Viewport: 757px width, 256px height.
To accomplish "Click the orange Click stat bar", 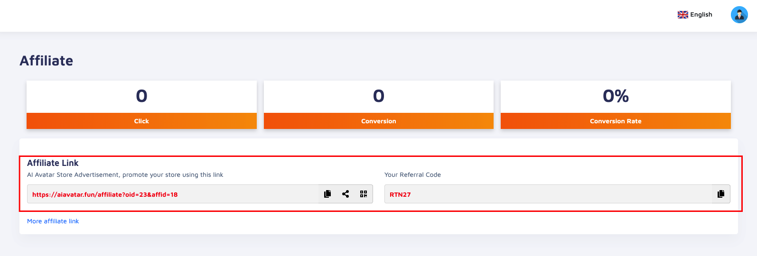I will pyautogui.click(x=141, y=121).
